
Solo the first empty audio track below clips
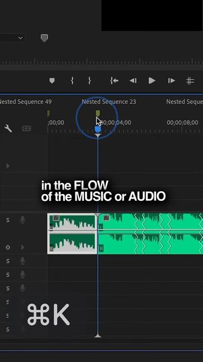tap(8, 261)
